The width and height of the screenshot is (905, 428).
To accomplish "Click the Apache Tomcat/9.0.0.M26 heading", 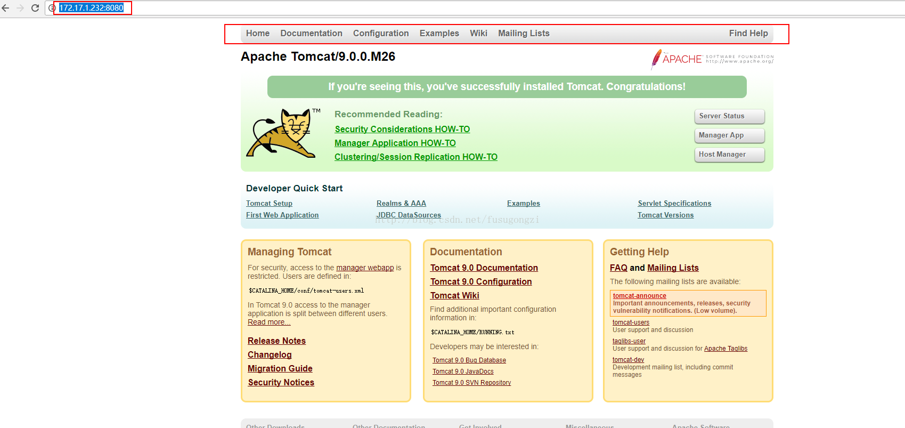I will click(x=318, y=56).
